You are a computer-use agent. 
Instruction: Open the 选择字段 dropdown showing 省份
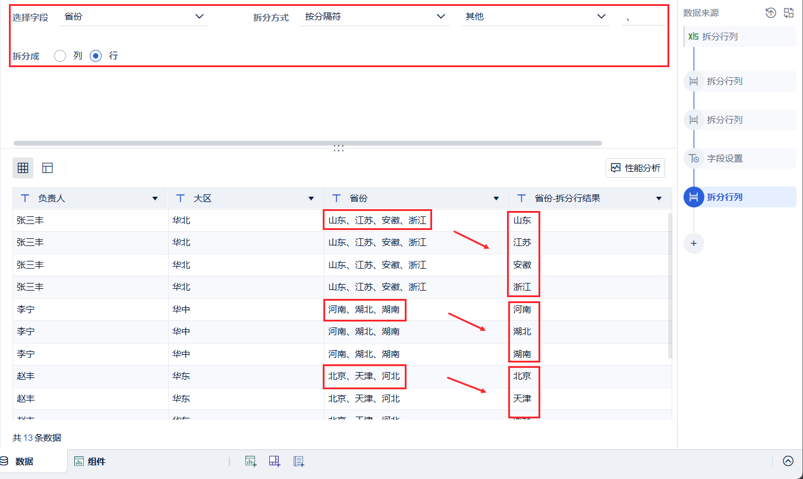[x=134, y=17]
